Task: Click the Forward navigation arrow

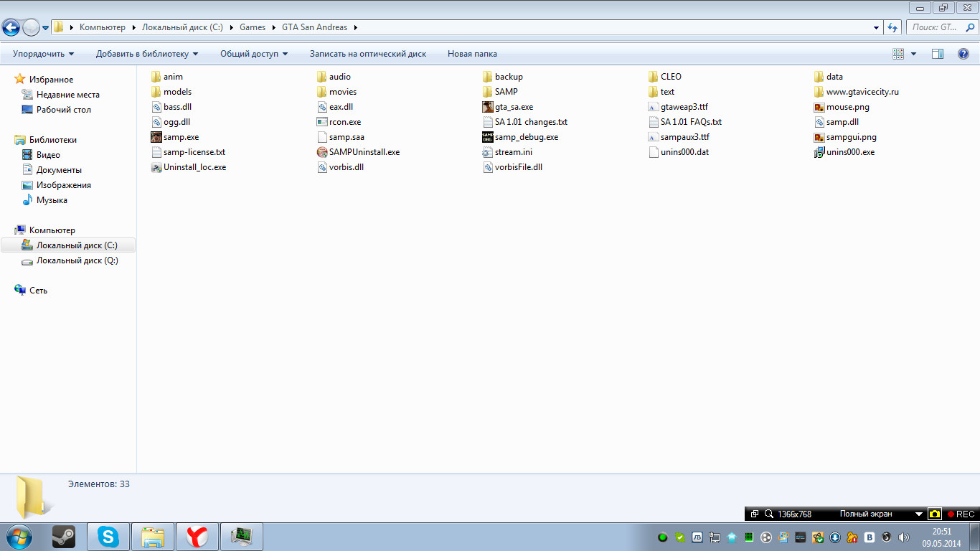Action: 31,28
